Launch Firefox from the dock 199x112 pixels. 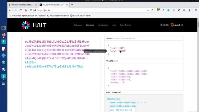(3, 35)
